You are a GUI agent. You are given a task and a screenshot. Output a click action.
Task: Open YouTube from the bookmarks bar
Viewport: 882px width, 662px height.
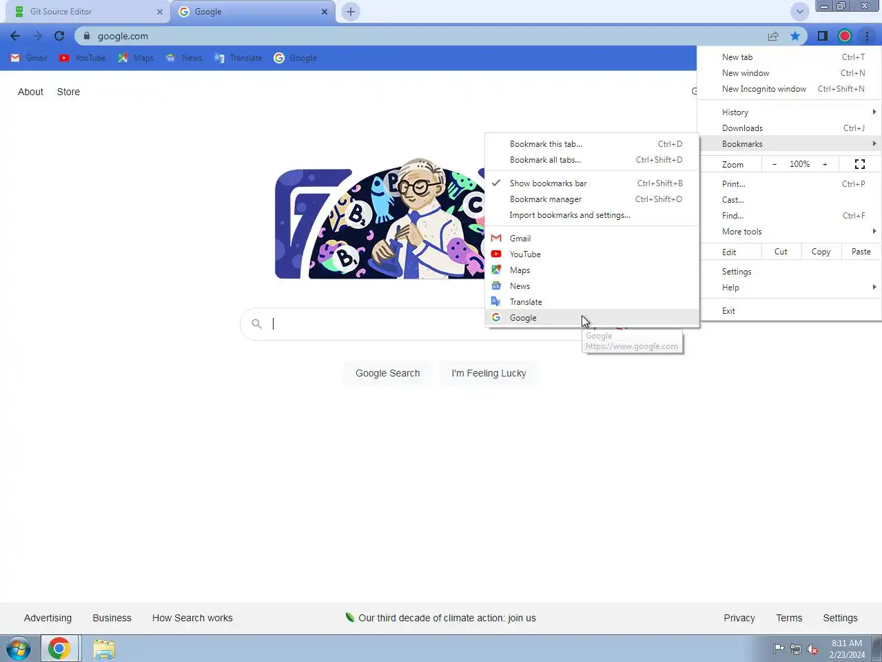point(83,58)
